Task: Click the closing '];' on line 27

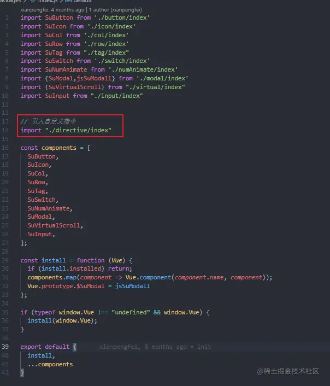Action: pyautogui.click(x=23, y=243)
